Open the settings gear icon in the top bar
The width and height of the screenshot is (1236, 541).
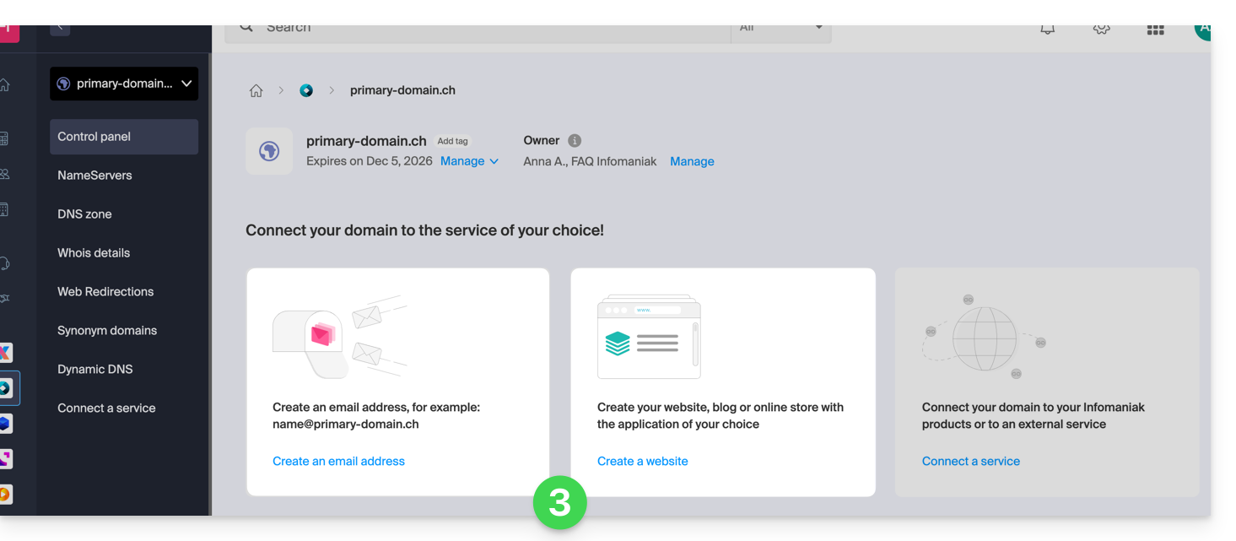pyautogui.click(x=1101, y=30)
